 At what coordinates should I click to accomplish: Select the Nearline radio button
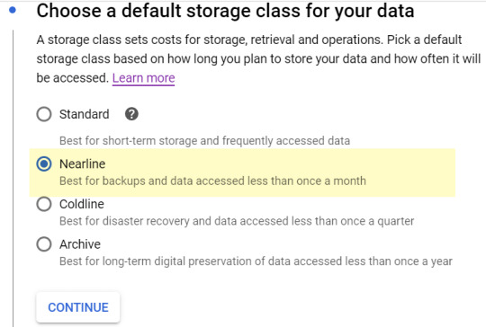point(44,163)
